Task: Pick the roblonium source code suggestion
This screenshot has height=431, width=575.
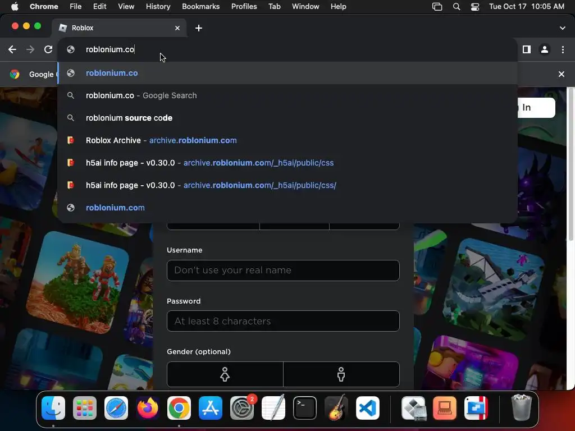Action: click(x=287, y=118)
